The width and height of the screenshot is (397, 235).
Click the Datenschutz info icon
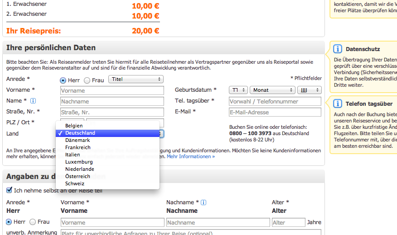338,49
